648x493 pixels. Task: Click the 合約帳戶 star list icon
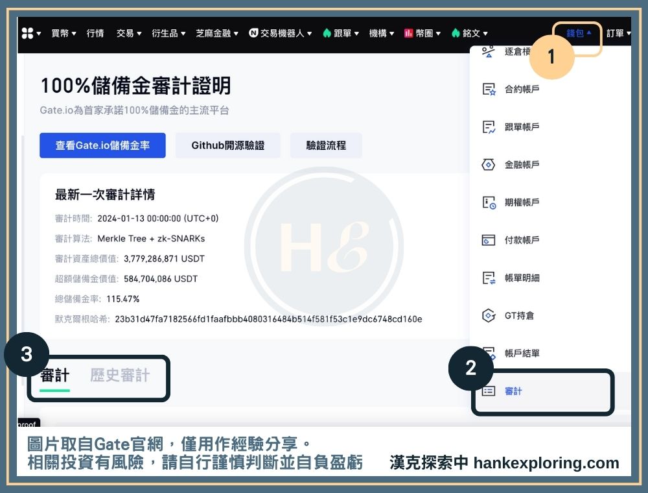[x=489, y=89]
